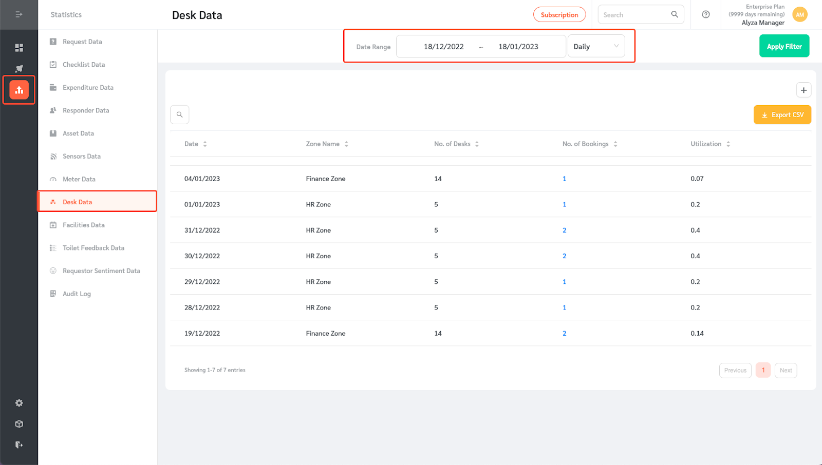Open the table search magnifier icon

[x=179, y=114]
